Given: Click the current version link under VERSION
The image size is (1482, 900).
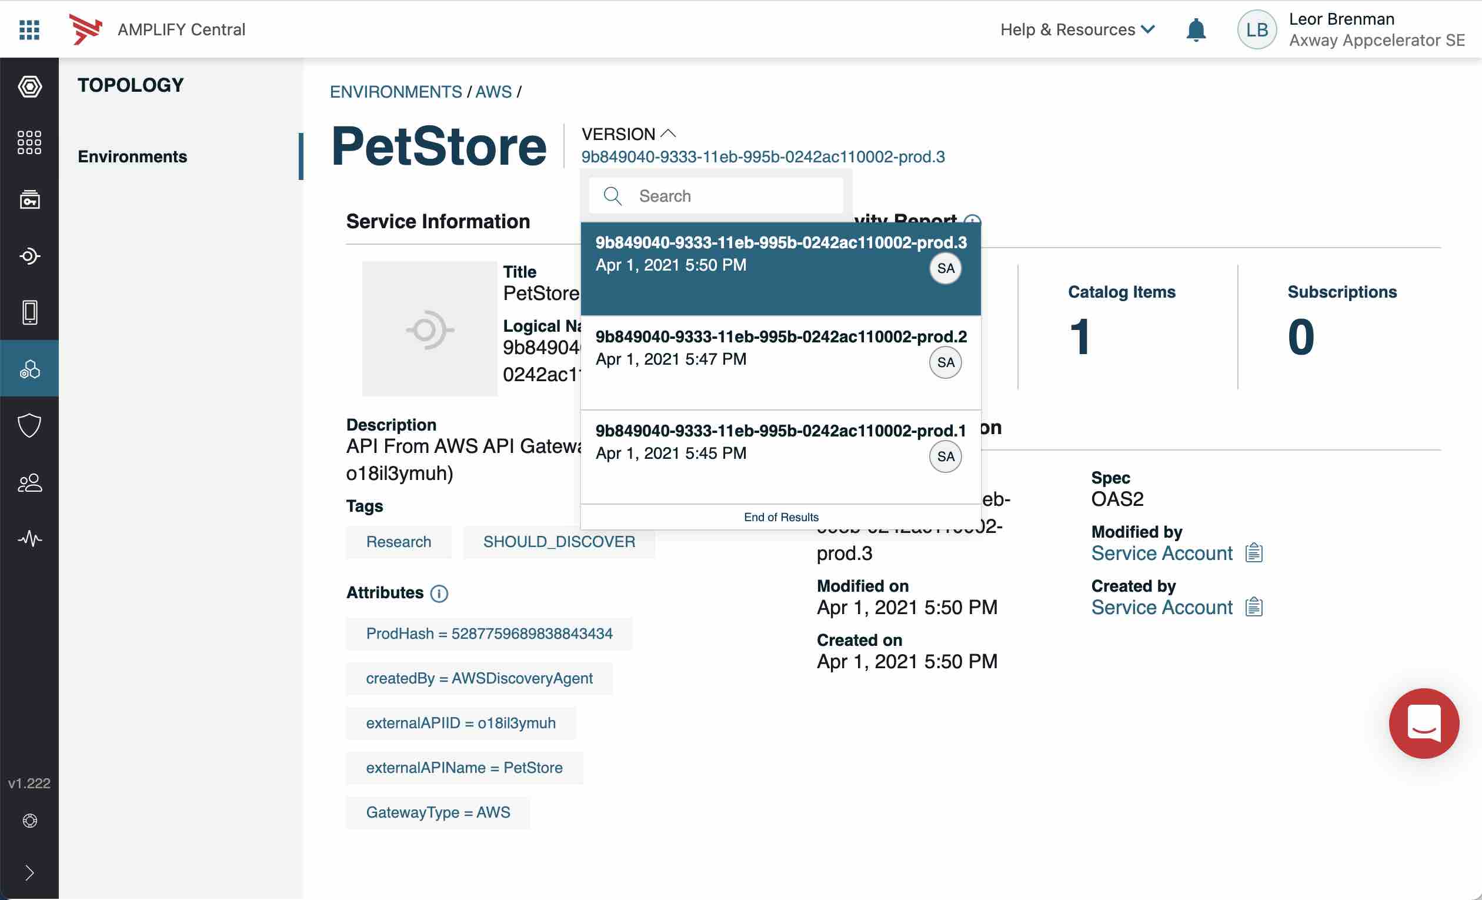Looking at the screenshot, I should click(763, 156).
